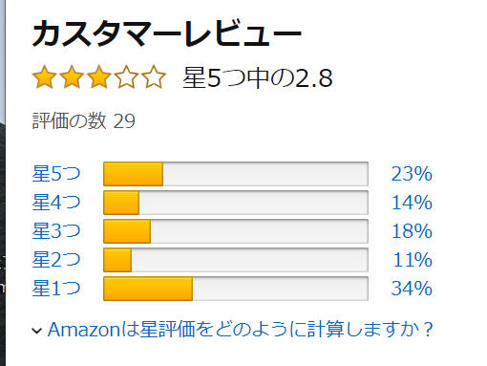The width and height of the screenshot is (487, 366).
Task: Click the first gold star icon
Action: coord(45,76)
